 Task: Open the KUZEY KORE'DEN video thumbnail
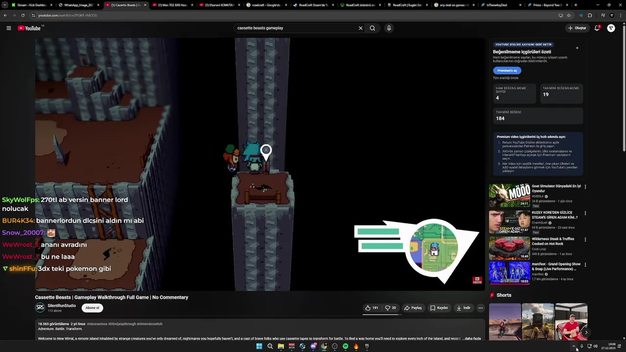(x=509, y=221)
